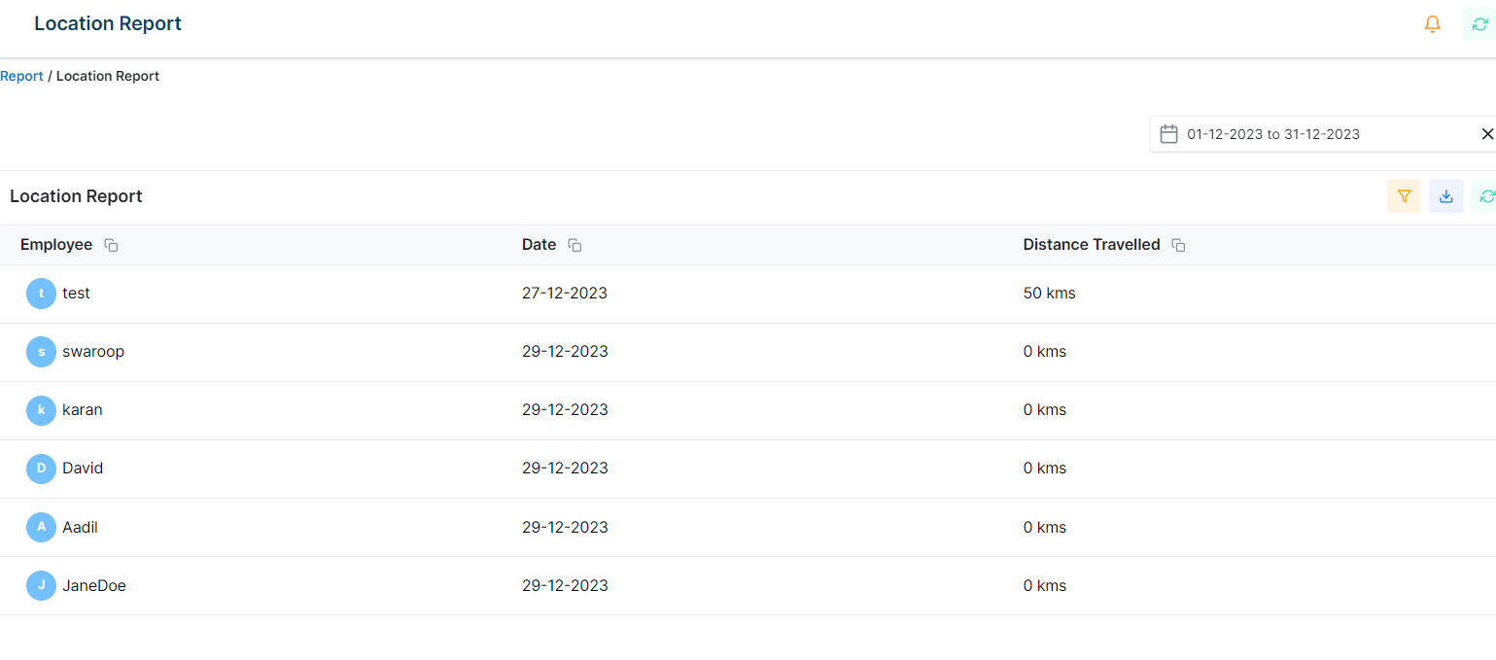The width and height of the screenshot is (1496, 660).
Task: Open the notifications bell icon
Action: pyautogui.click(x=1432, y=24)
